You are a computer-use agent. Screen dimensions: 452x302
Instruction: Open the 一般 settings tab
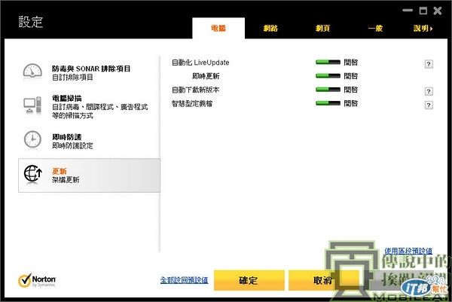pyautogui.click(x=375, y=28)
